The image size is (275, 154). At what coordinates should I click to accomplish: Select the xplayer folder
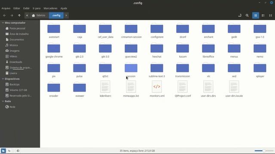coord(260,70)
